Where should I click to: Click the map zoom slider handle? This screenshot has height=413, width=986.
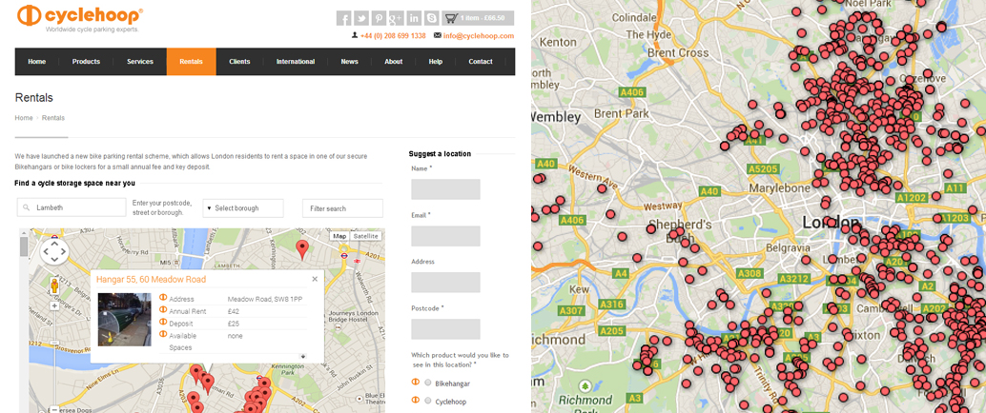pos(54,342)
